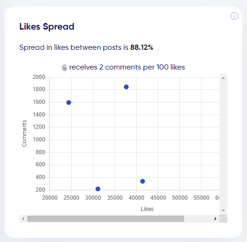Screen dimensions: 247x242
Task: Click empty scrollbar track right of thumb
Action: pyautogui.click(x=198, y=219)
